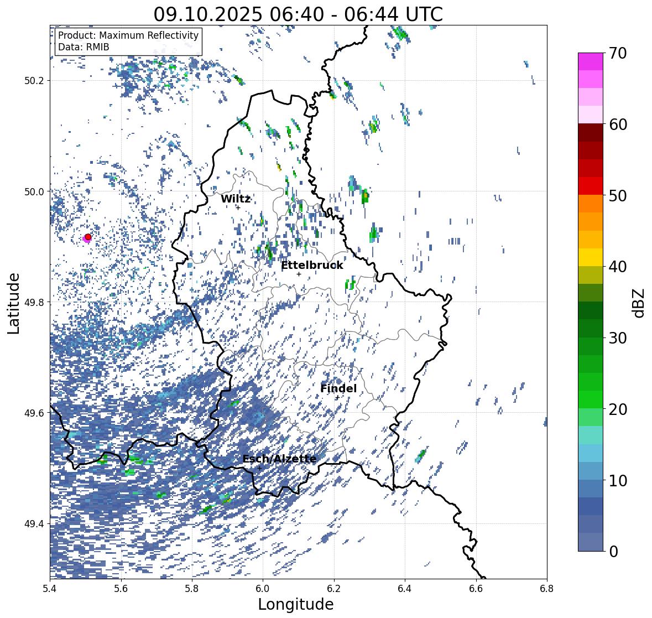Click the plus marker below the Esch/Alzette label
The height and width of the screenshot is (618, 652).
259,468
